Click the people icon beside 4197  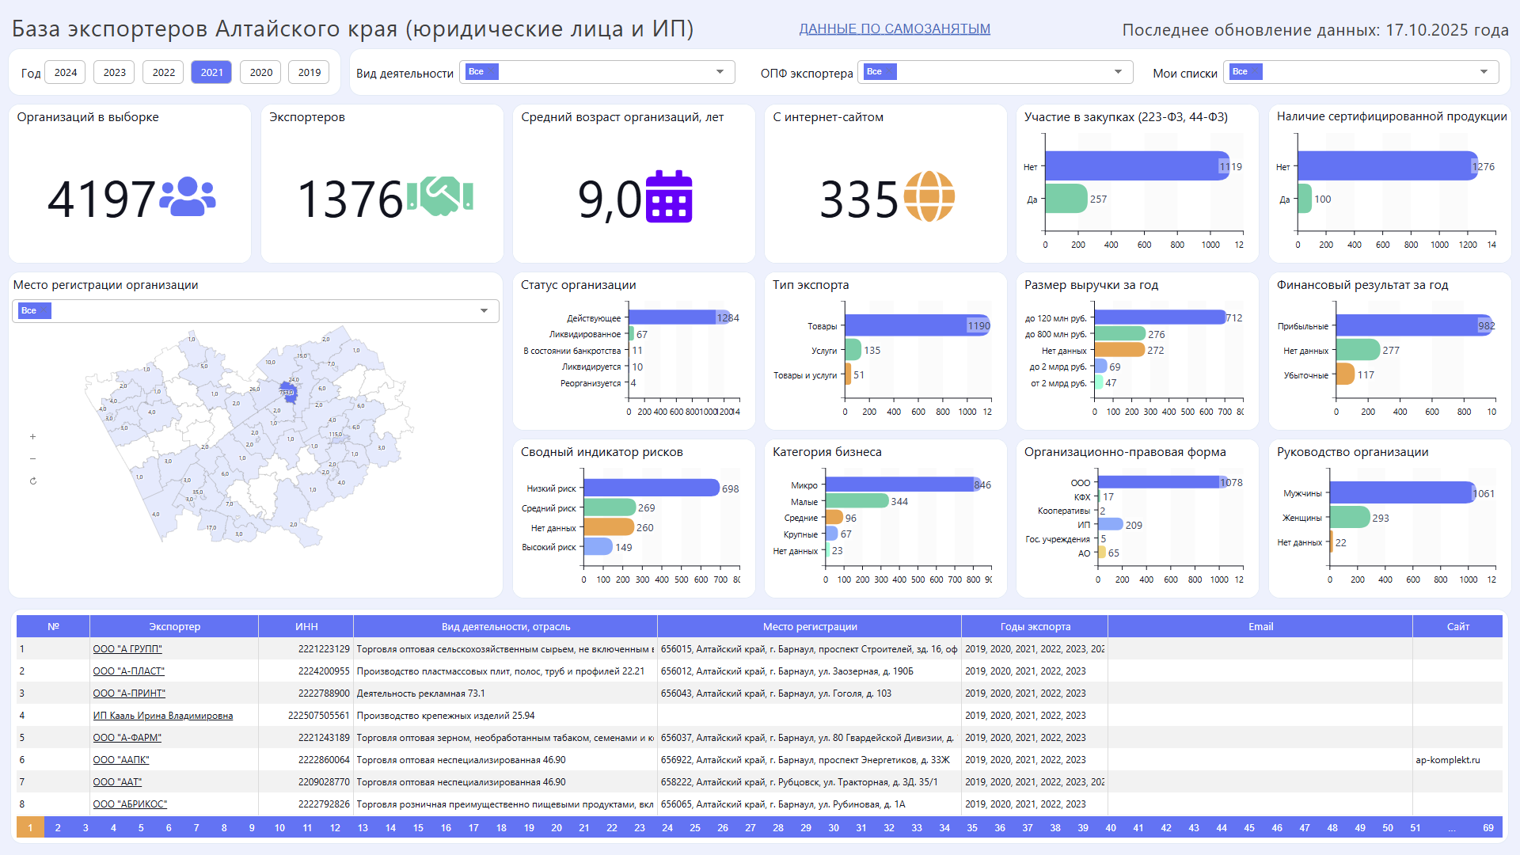tap(188, 197)
